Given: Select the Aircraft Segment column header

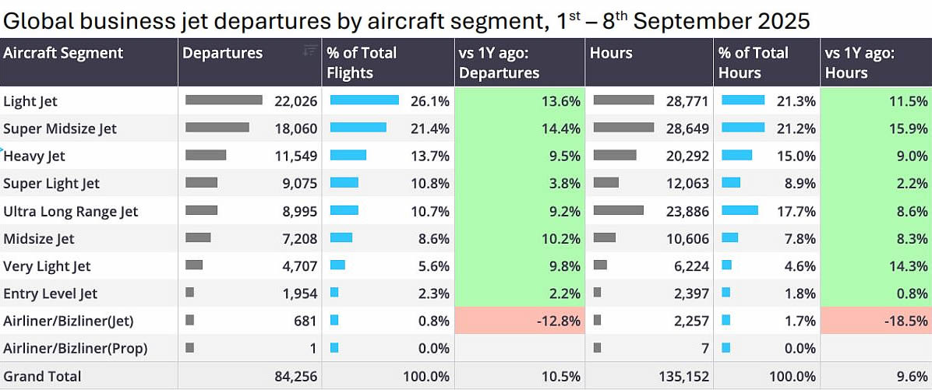Looking at the screenshot, I should (63, 53).
